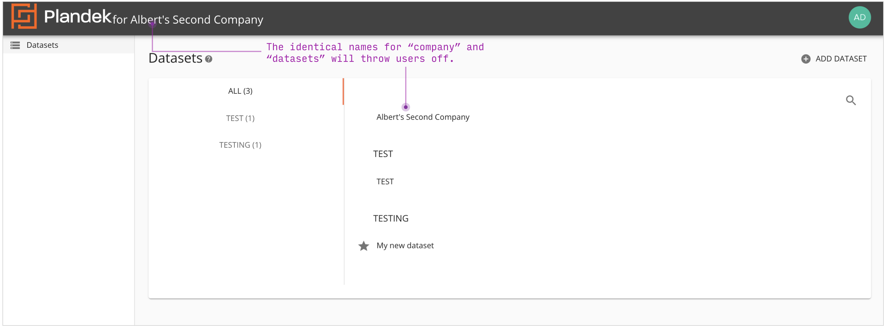885x327 pixels.
Task: Open the TEST dataset under TEST group
Action: [385, 182]
